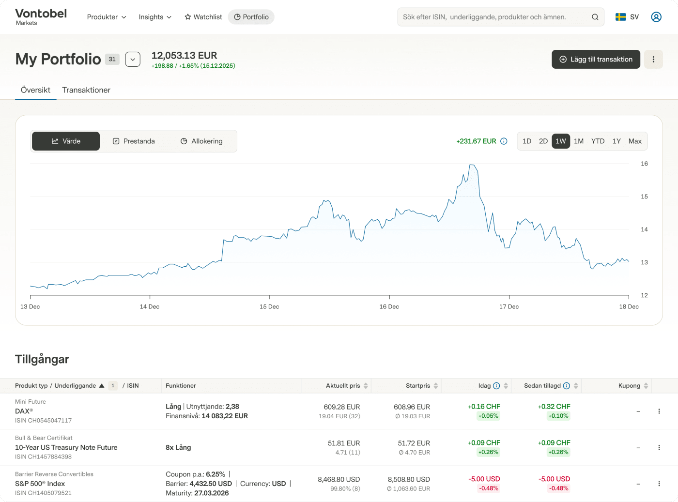Sort by Idag column arrows

pyautogui.click(x=506, y=386)
